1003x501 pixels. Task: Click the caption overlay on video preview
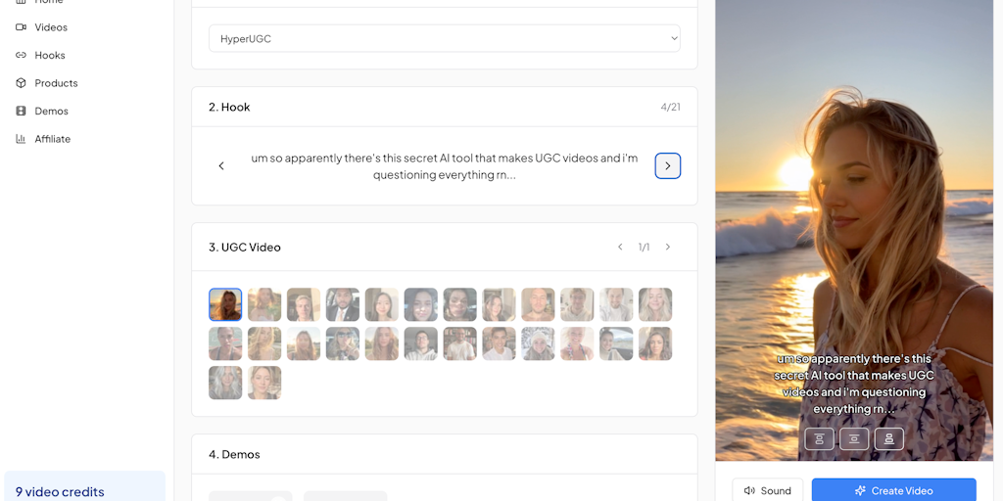coord(854,384)
